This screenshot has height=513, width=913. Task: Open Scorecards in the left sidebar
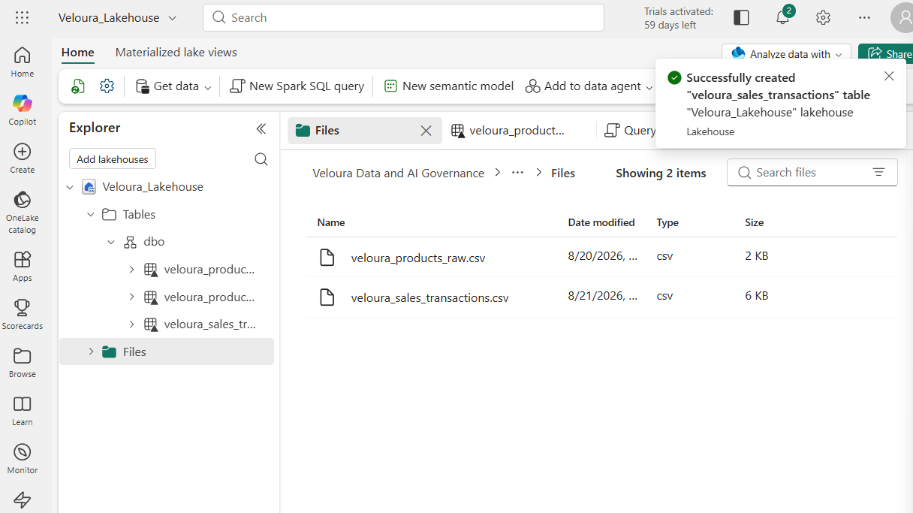pos(23,314)
